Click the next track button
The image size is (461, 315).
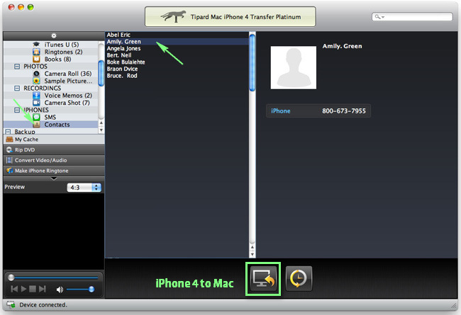(43, 290)
